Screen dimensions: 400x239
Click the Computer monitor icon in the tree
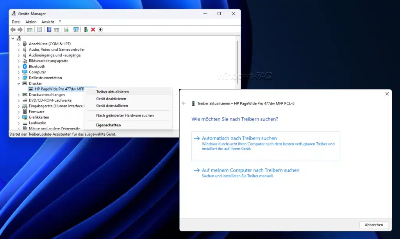coord(25,72)
